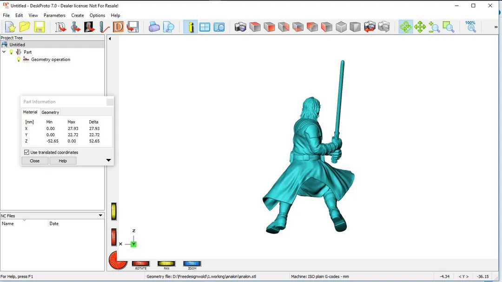
Task: Toggle the Part visibility light bulb
Action: 11,52
